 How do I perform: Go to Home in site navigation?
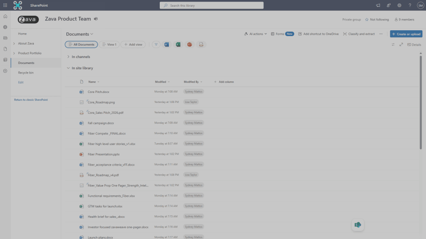tap(22, 34)
